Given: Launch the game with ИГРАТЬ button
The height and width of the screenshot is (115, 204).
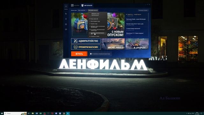Looking at the screenshot, I should [x=79, y=54].
